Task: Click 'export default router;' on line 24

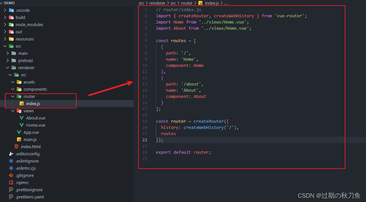Action: click(183, 152)
